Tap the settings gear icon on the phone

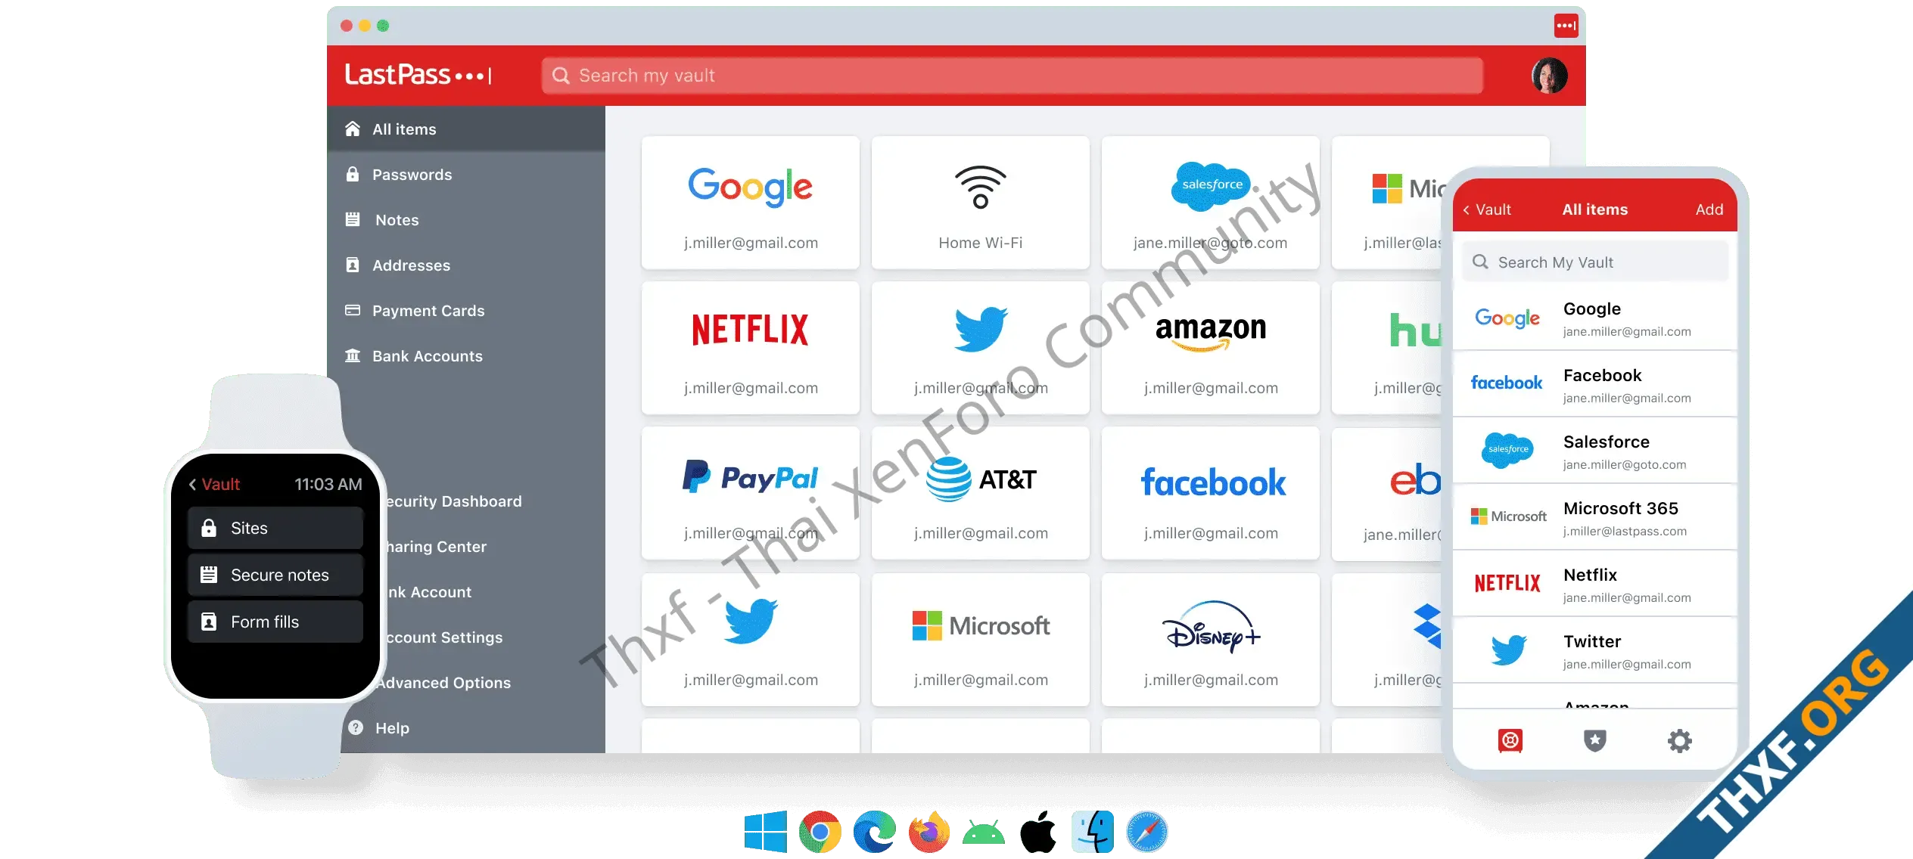coord(1680,740)
